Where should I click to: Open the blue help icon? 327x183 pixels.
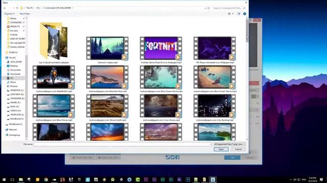[245, 14]
